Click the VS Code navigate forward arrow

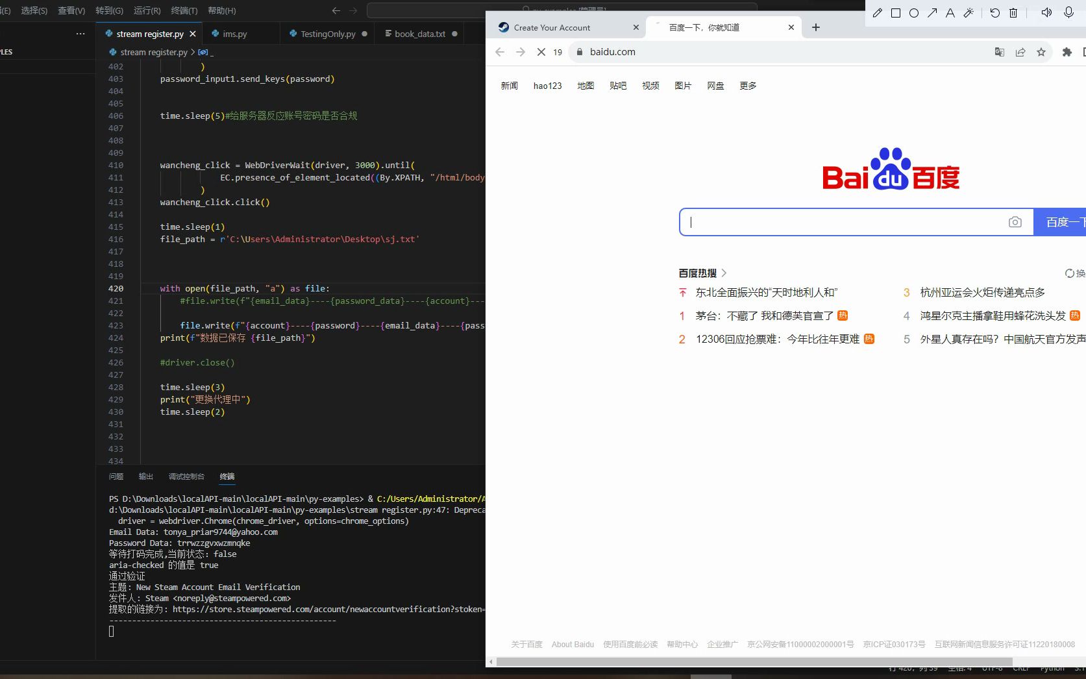(x=353, y=10)
